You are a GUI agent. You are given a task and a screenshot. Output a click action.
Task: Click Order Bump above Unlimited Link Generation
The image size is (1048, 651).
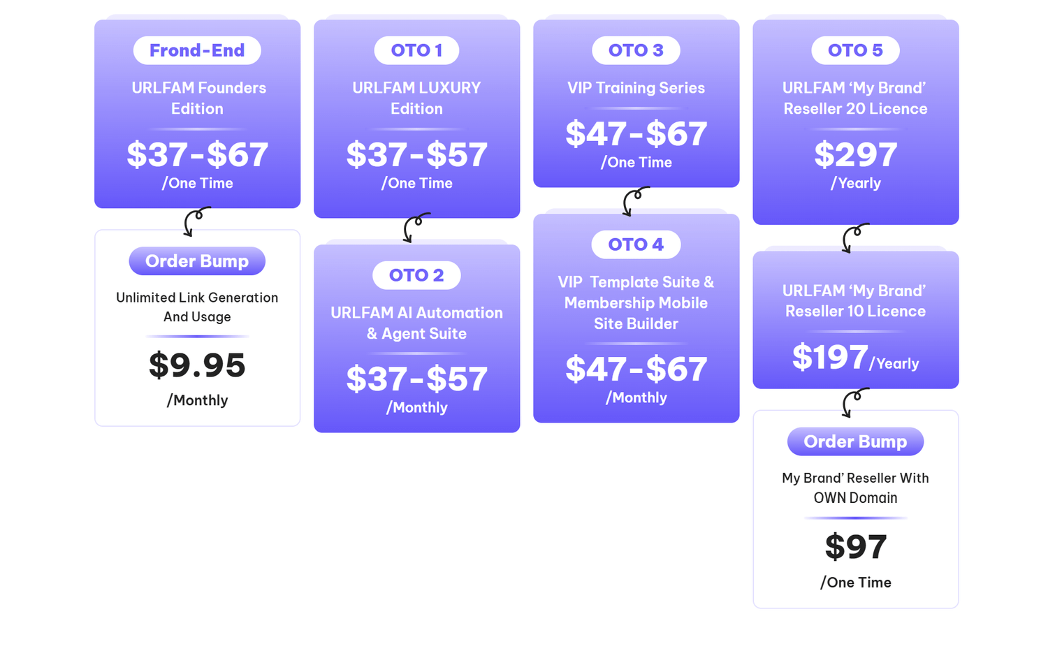pos(197,261)
